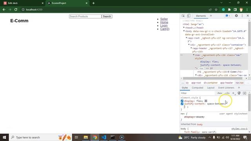This screenshot has height=141, width=251.
Task: Switch to the Layout tab
Action: [x=211, y=88]
